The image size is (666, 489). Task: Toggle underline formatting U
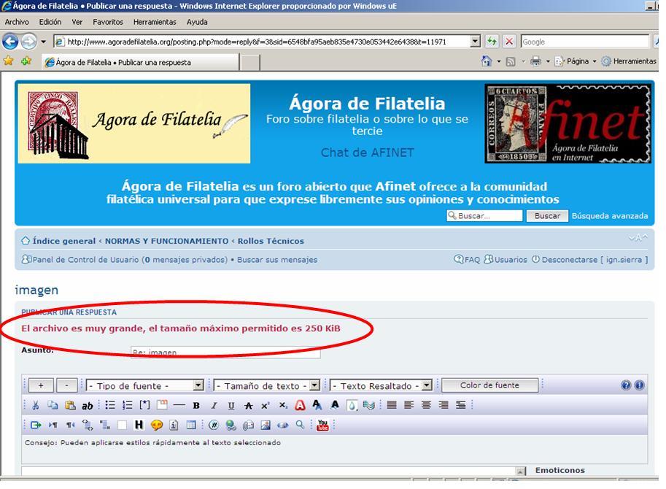pos(231,406)
